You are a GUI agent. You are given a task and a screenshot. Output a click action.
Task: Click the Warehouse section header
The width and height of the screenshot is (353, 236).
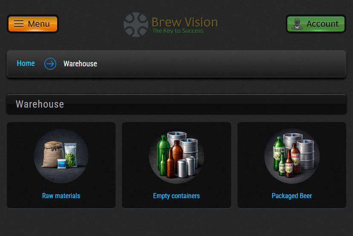[x=176, y=104]
